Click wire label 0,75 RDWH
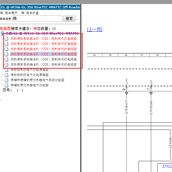172x172 pixels. tap(151, 107)
